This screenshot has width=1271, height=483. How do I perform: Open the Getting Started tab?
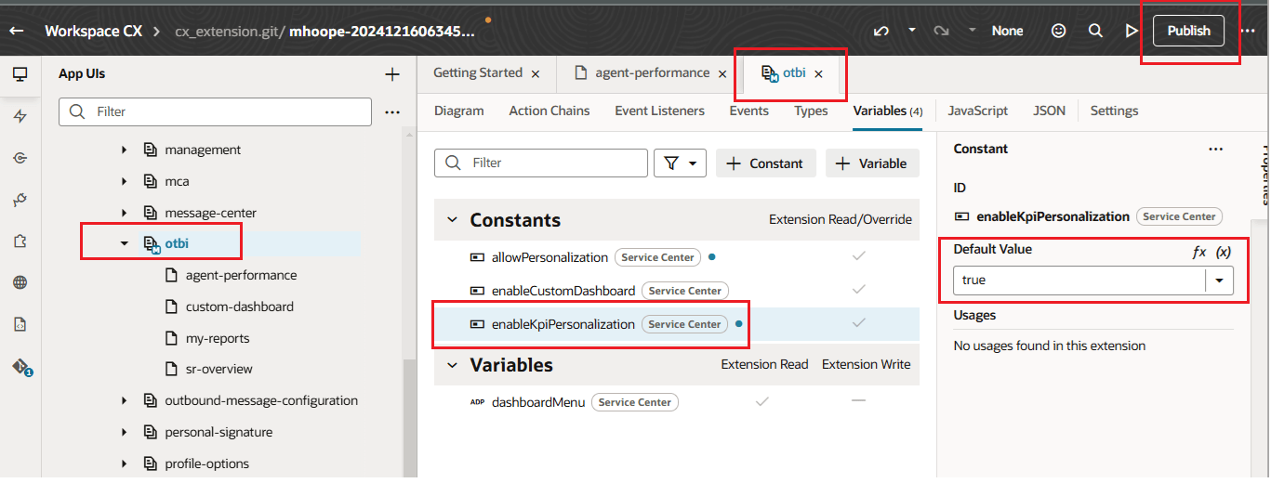478,72
